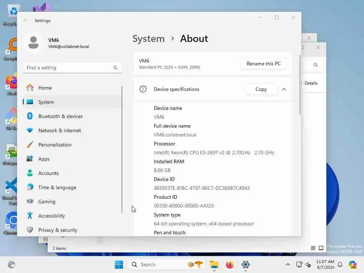The height and width of the screenshot is (273, 364).
Task: Click the Installed RAM 8.00 GB value
Action: coord(162,170)
